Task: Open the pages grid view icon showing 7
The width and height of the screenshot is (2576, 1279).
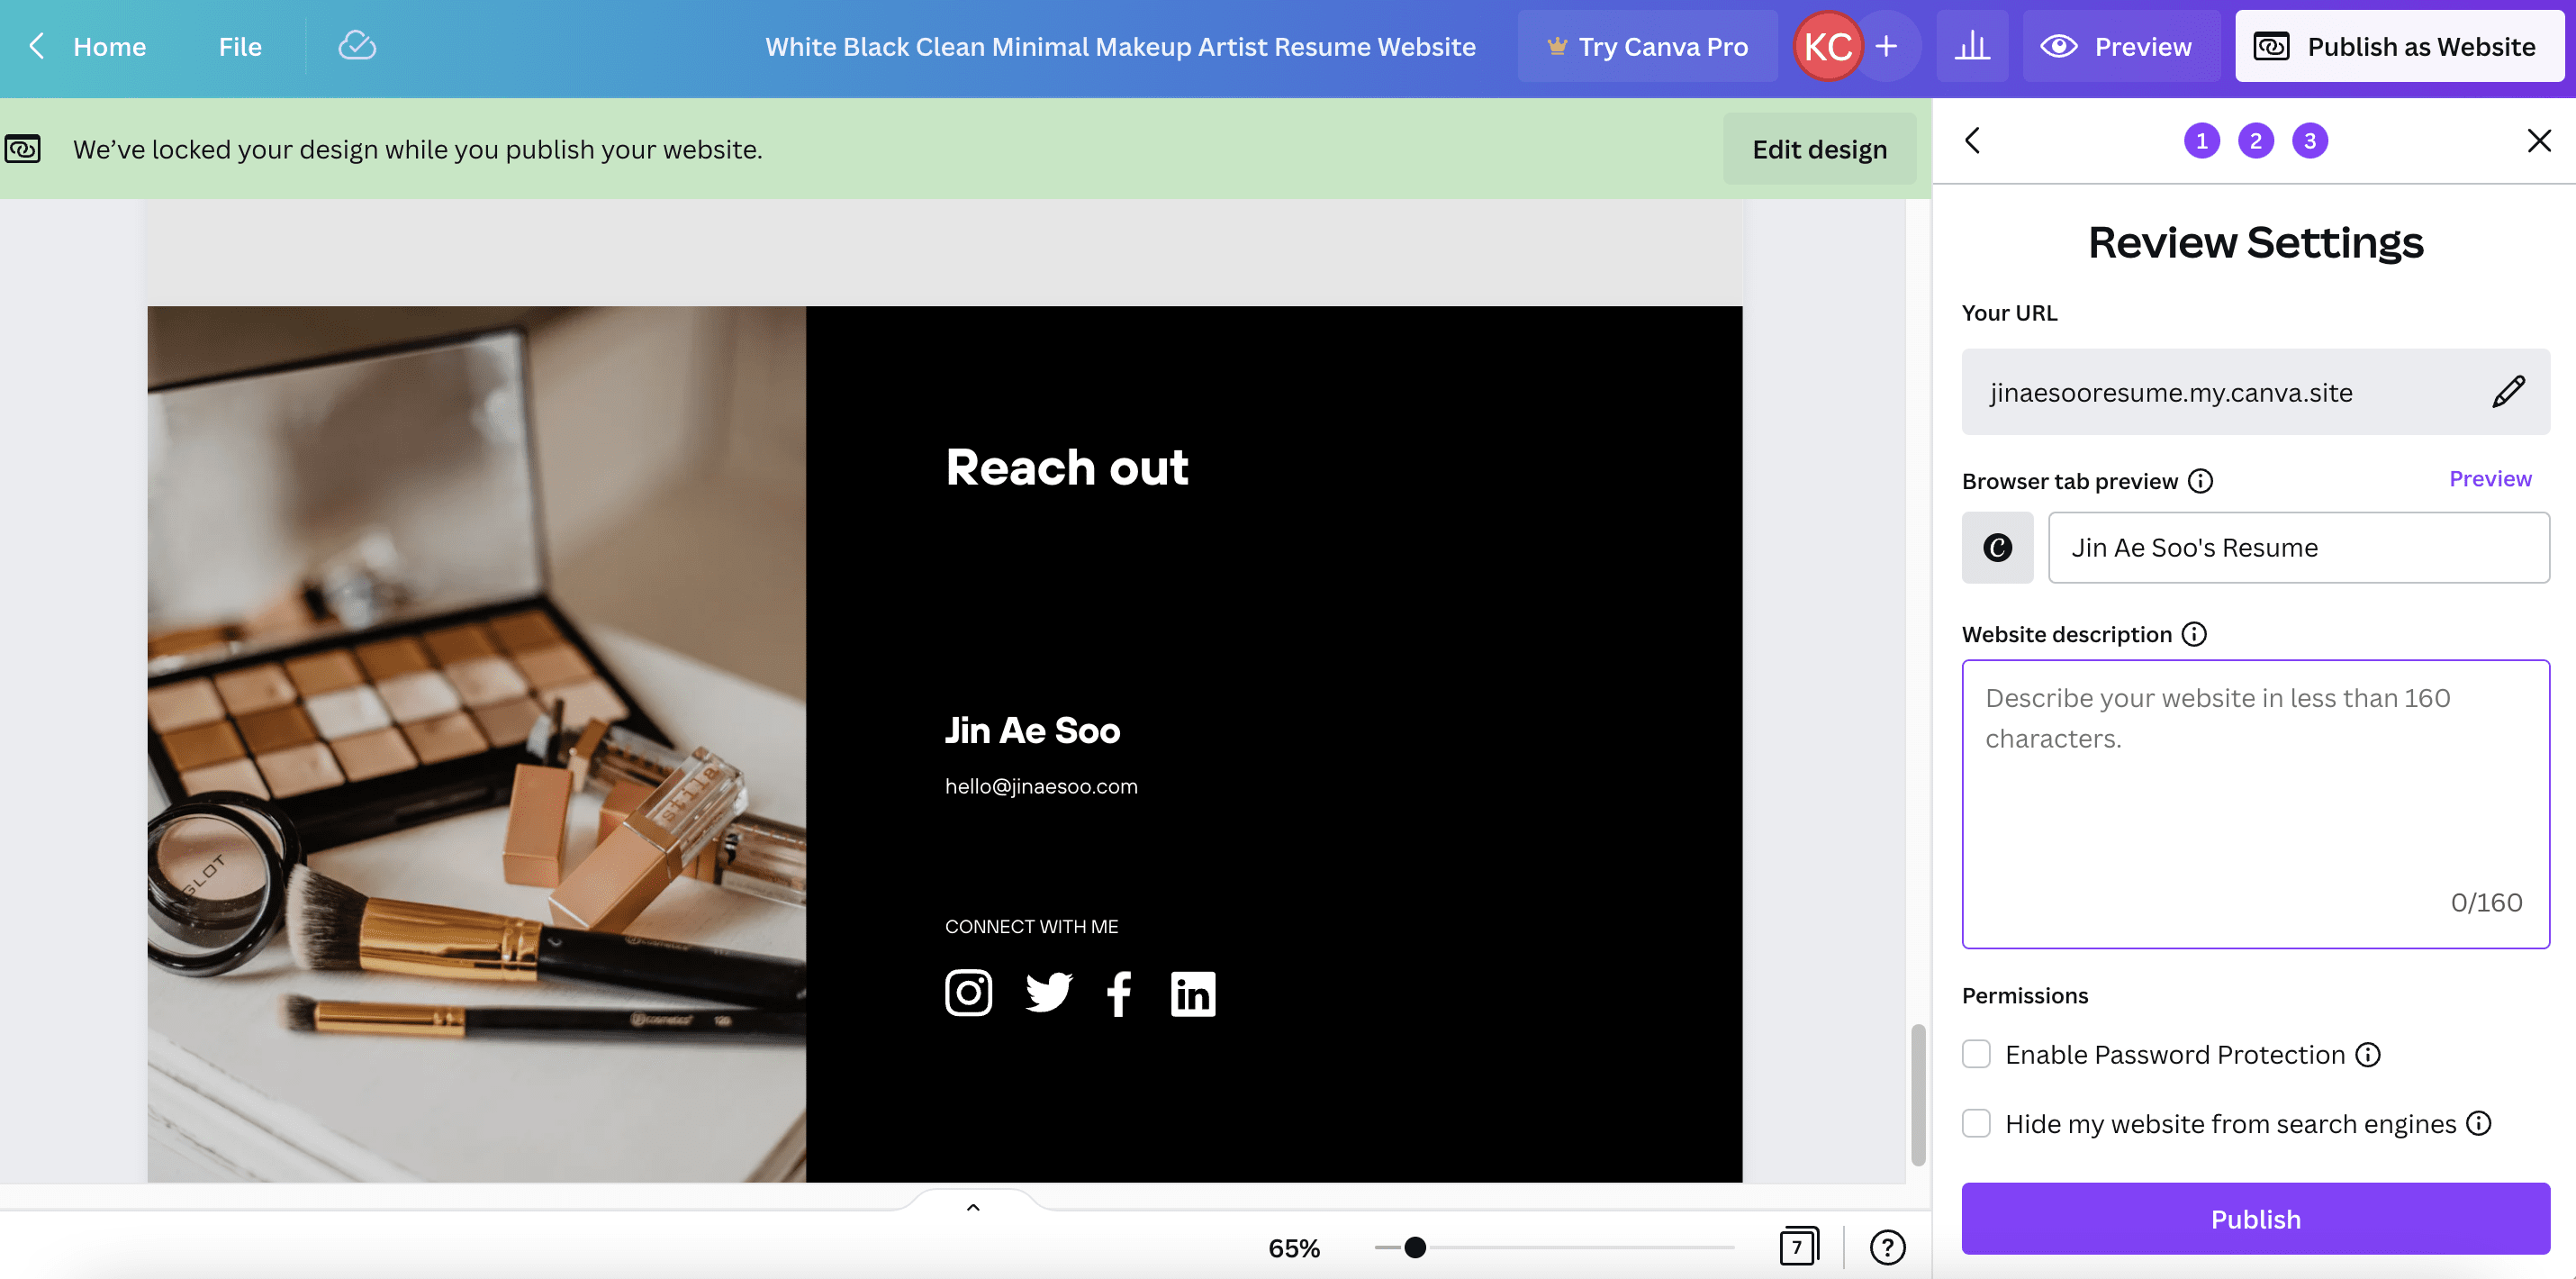Action: pyautogui.click(x=1797, y=1246)
